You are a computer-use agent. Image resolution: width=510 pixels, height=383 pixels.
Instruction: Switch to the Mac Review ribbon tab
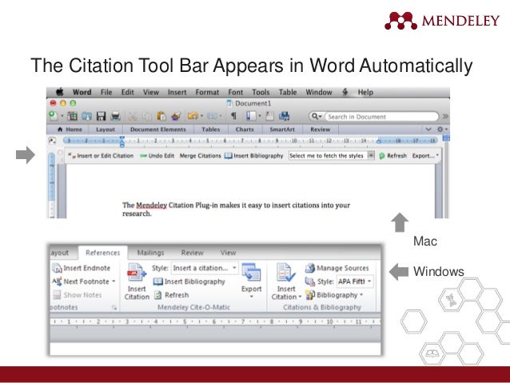coord(320,130)
